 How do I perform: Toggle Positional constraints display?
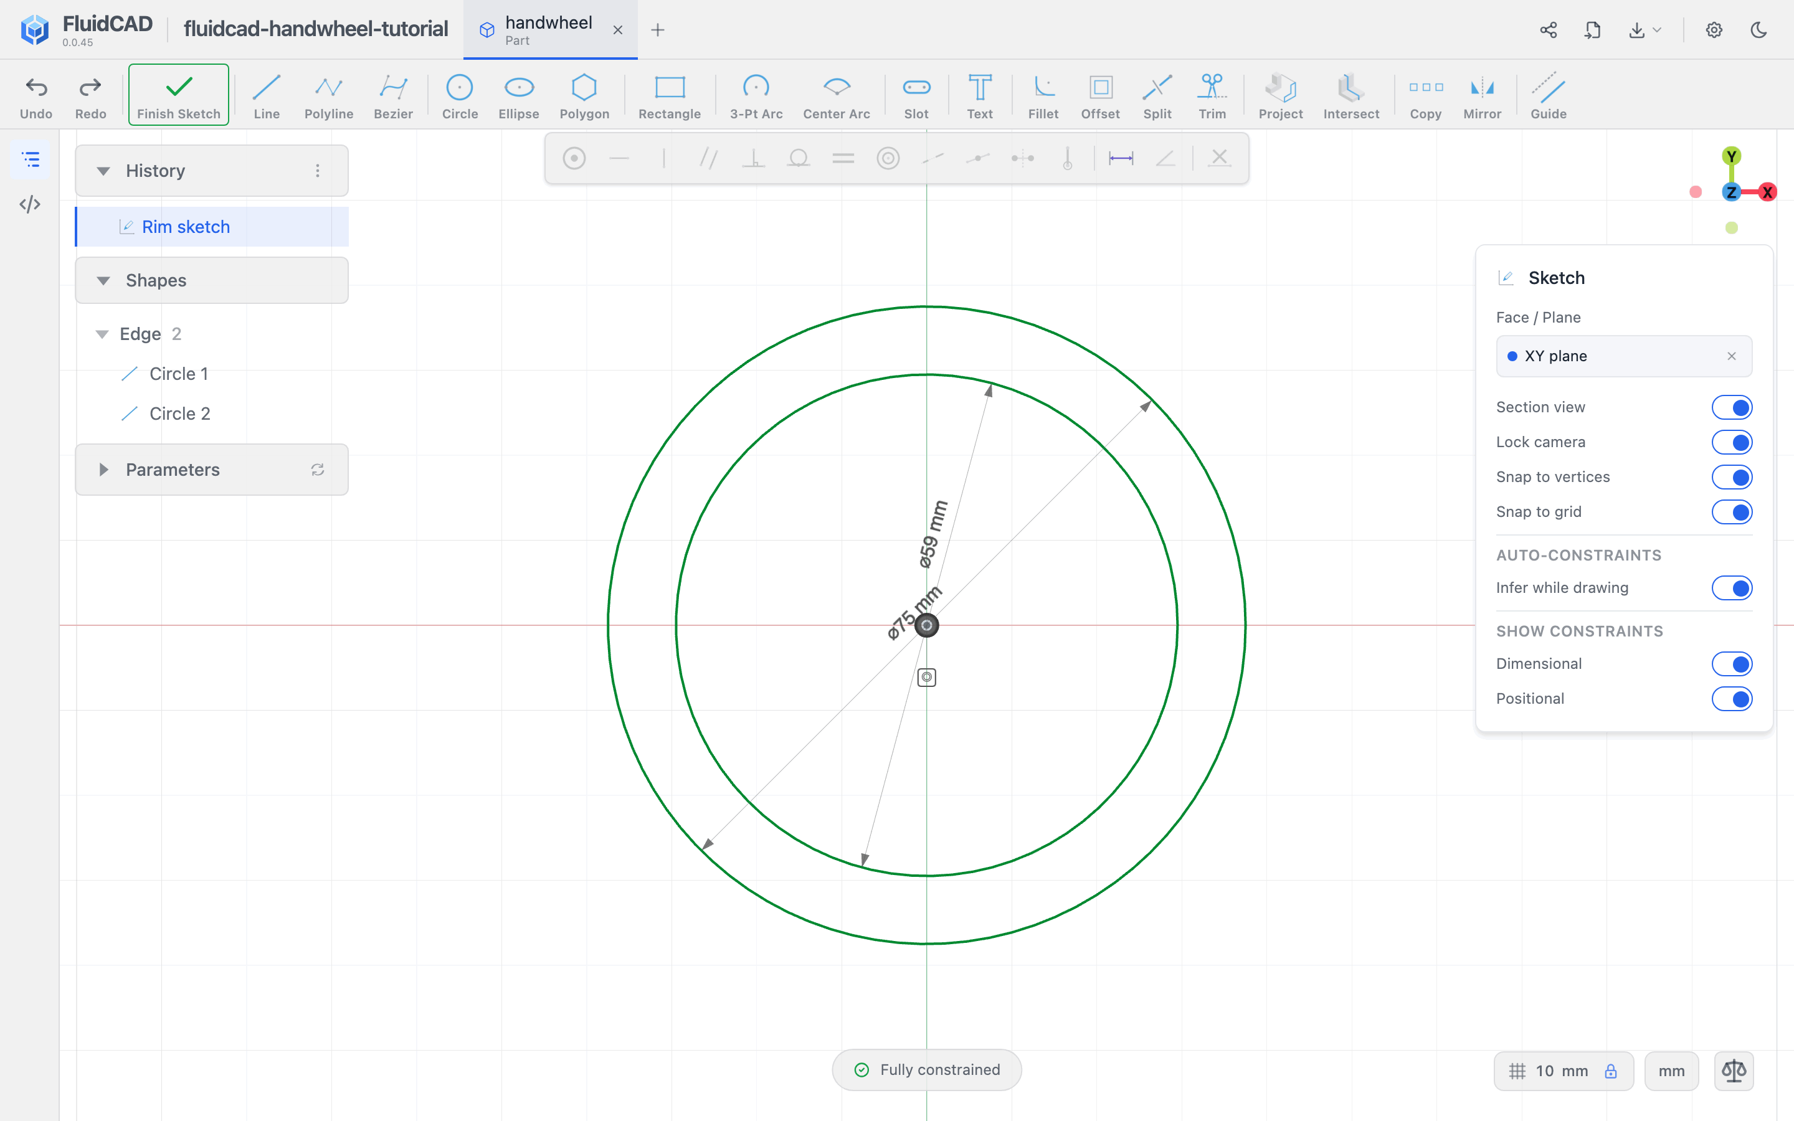(x=1732, y=698)
